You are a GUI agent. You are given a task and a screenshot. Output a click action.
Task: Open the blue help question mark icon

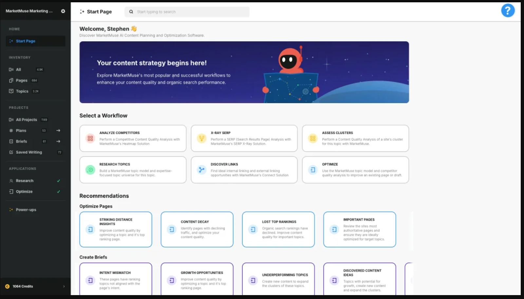(508, 10)
